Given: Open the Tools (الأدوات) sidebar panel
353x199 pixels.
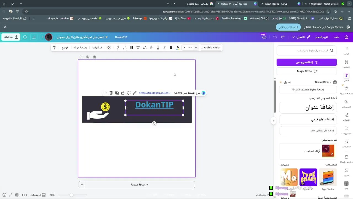Looking at the screenshot, I should tap(346, 117).
